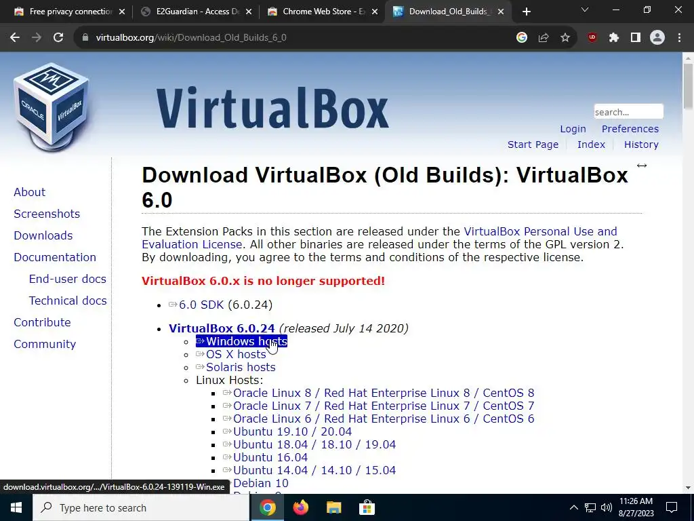Open End-user docs link
Screen dimensions: 694x521
coord(68,279)
